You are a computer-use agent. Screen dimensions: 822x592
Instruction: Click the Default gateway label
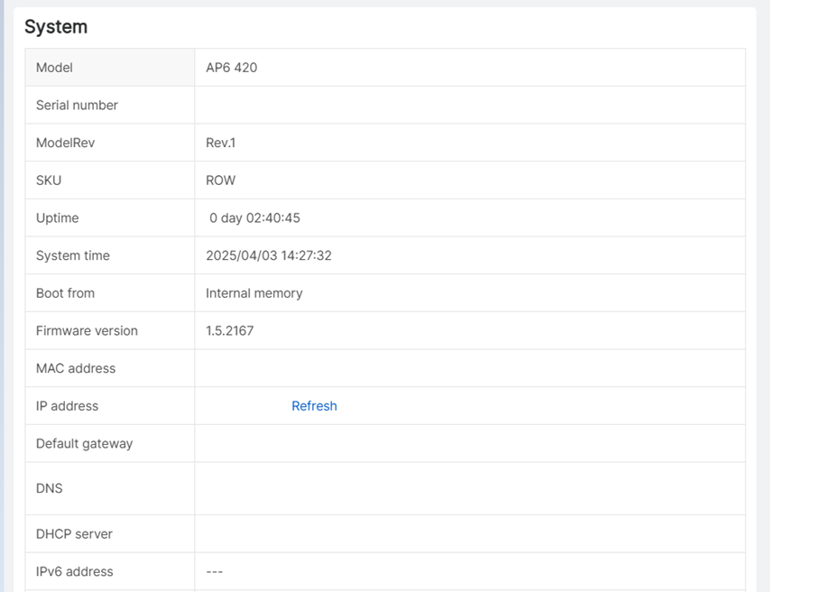(x=84, y=444)
